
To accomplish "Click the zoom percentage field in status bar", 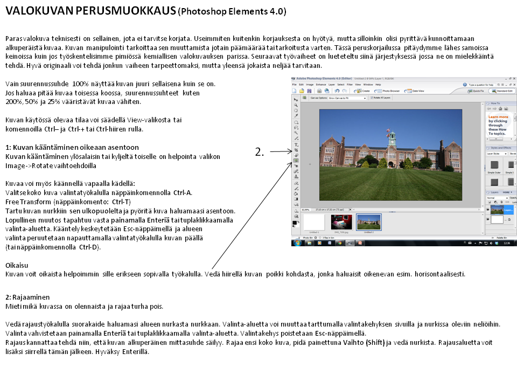I will pyautogui.click(x=306, y=210).
